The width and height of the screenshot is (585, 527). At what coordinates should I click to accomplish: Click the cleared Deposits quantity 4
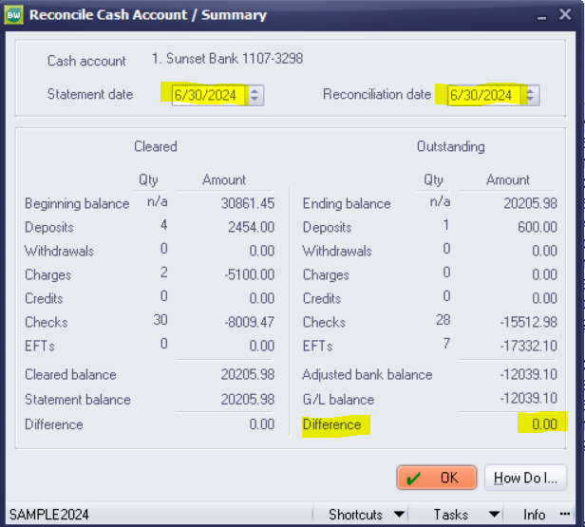(x=163, y=225)
